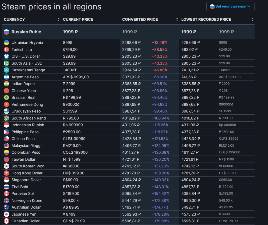Sort by Converted Price column arrows
The image size is (268, 225).
coord(177,19)
